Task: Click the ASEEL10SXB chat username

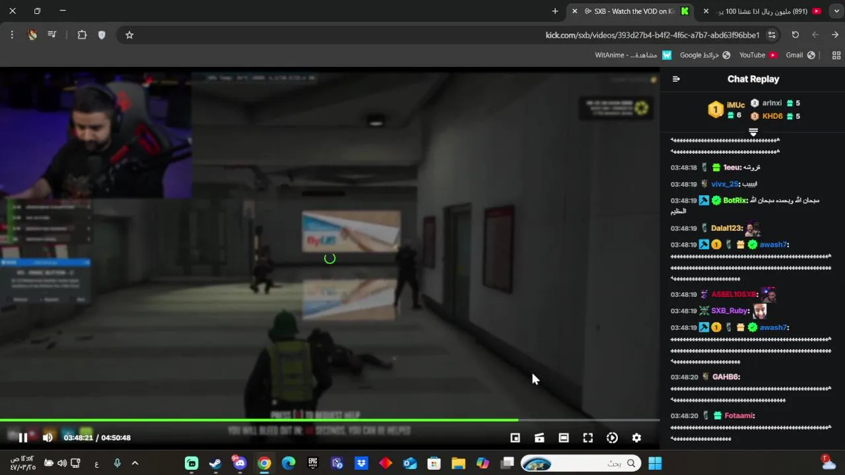Action: point(734,294)
